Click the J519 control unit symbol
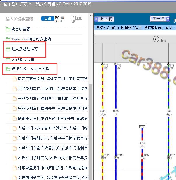Image resolution: width=176 pixels, height=180 pixels. click(156, 39)
